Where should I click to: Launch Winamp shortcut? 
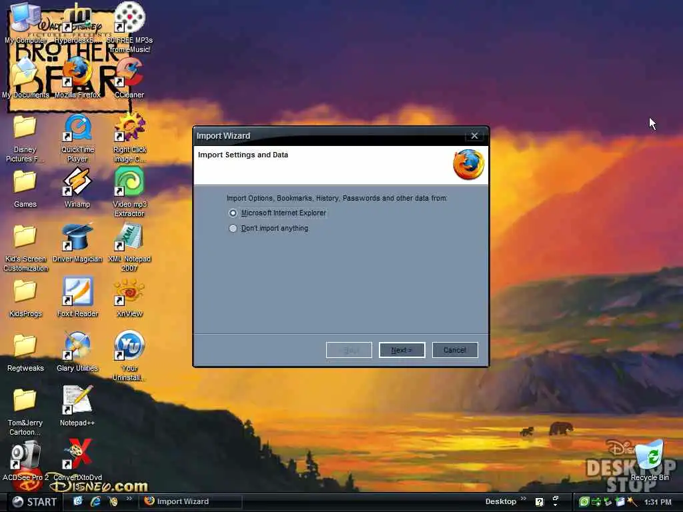point(77,187)
